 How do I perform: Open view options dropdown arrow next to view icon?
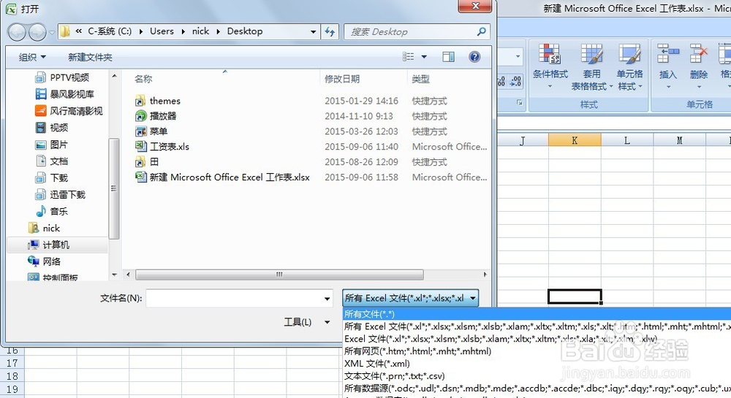click(x=424, y=57)
